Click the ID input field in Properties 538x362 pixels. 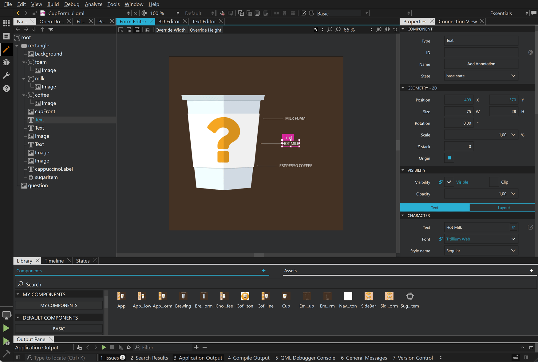click(481, 52)
